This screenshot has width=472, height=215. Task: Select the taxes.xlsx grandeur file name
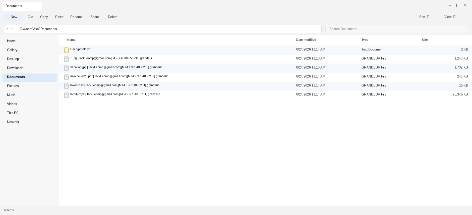114,85
